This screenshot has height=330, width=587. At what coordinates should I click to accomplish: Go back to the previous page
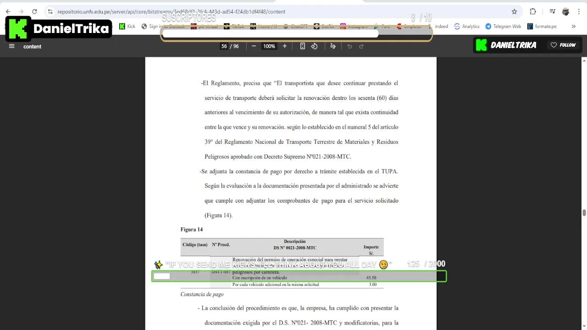8,11
